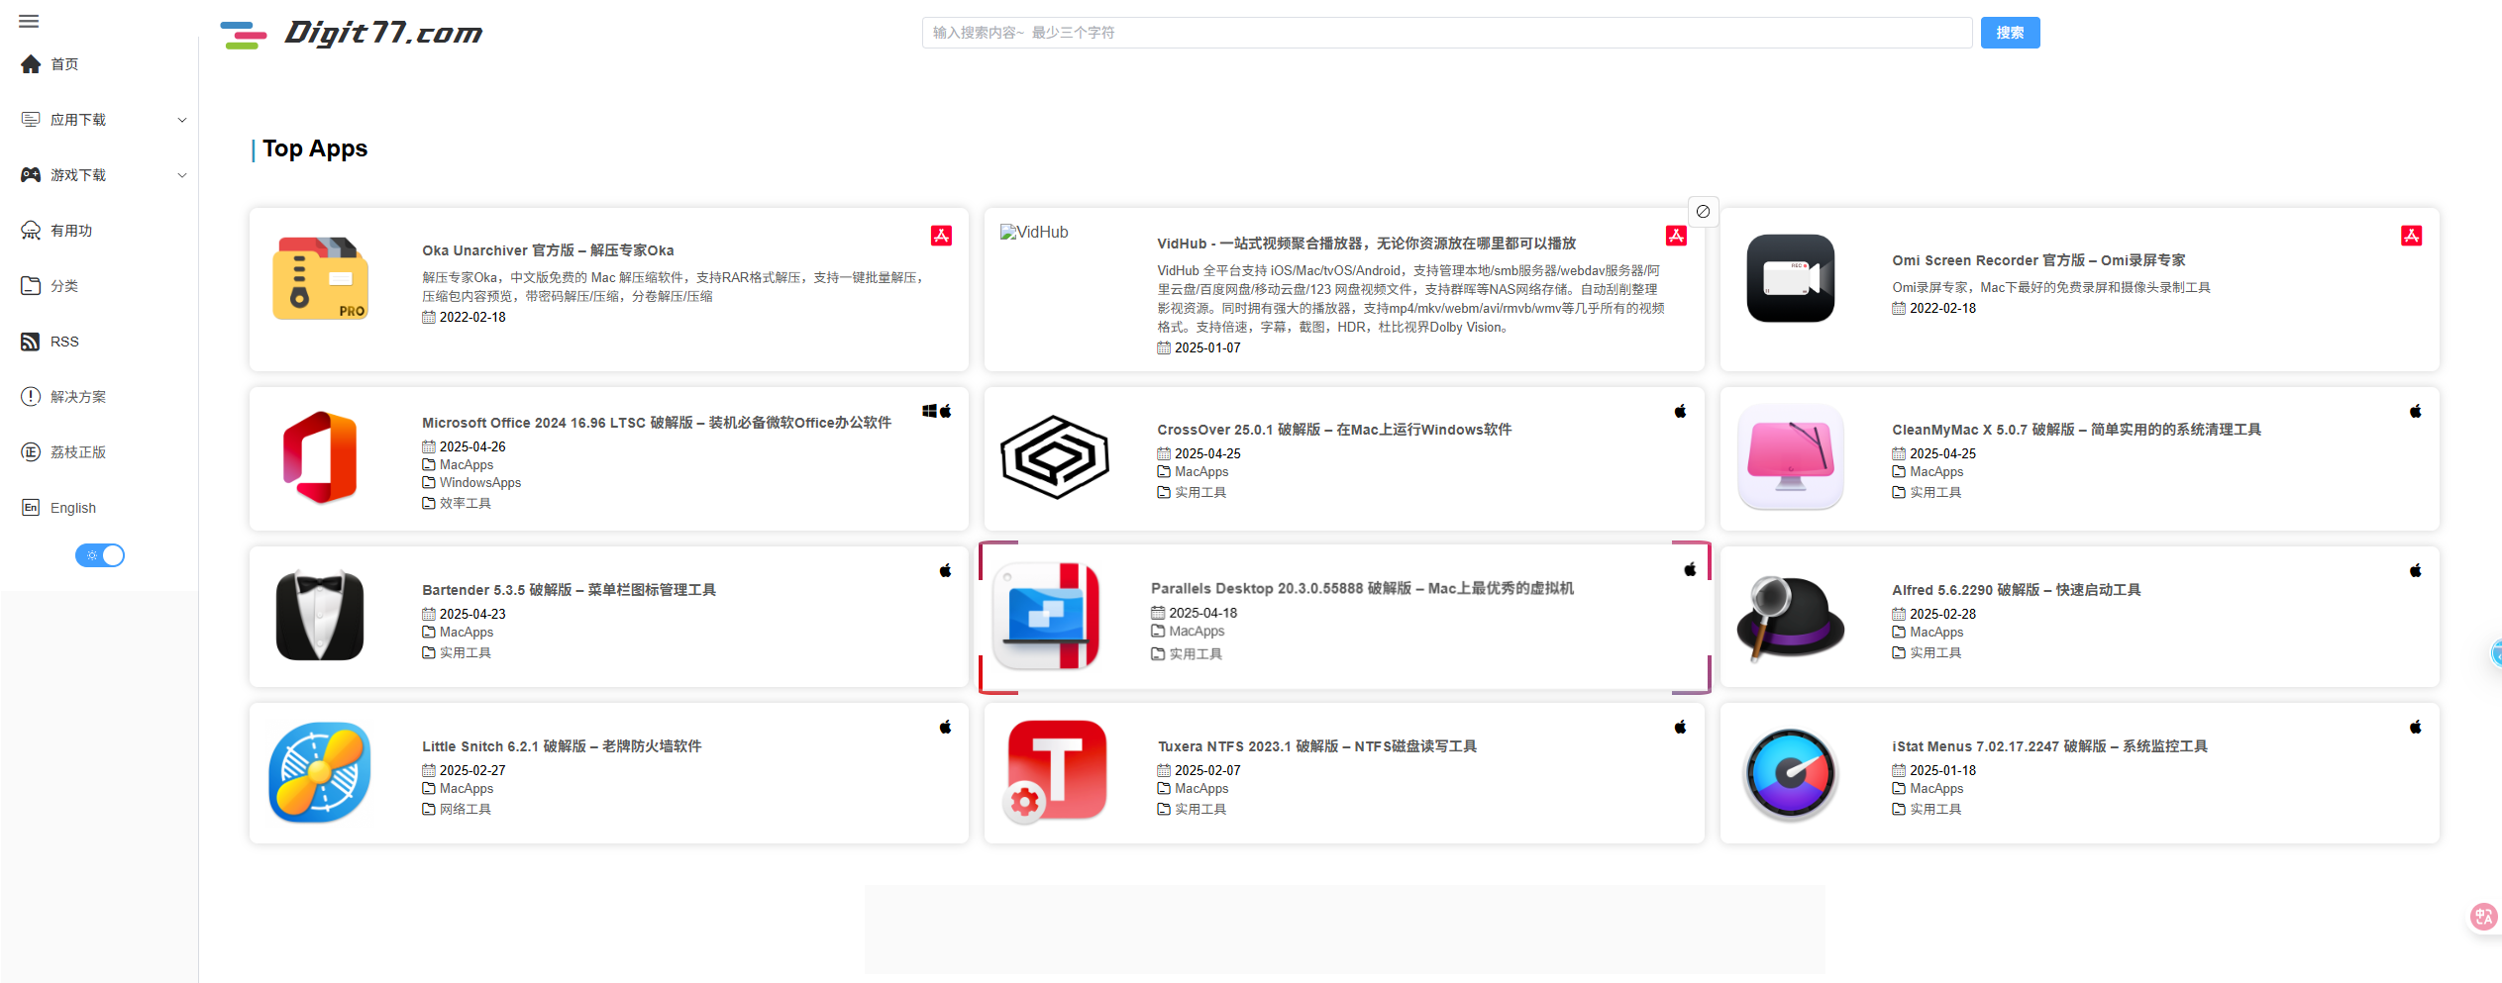The height and width of the screenshot is (983, 2502).
Task: Click the circle-slash icon above VidHub card
Action: [1703, 211]
